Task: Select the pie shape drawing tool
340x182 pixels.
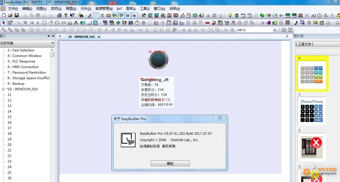Action: pos(51,23)
